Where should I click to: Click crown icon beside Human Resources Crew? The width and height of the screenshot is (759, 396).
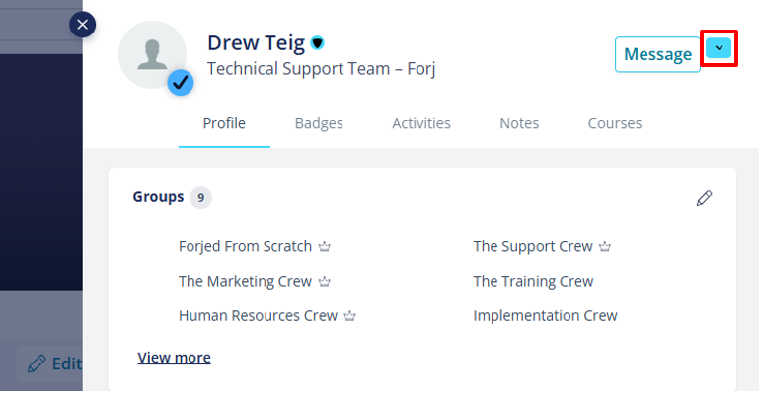pyautogui.click(x=349, y=316)
